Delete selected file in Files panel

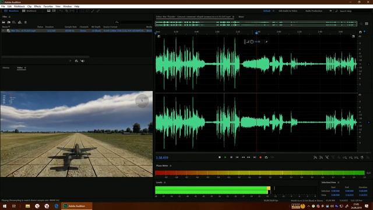coord(26,22)
